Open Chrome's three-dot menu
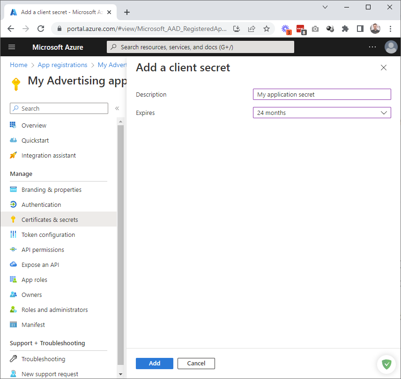Screen dimensions: 401x379 coord(390,29)
